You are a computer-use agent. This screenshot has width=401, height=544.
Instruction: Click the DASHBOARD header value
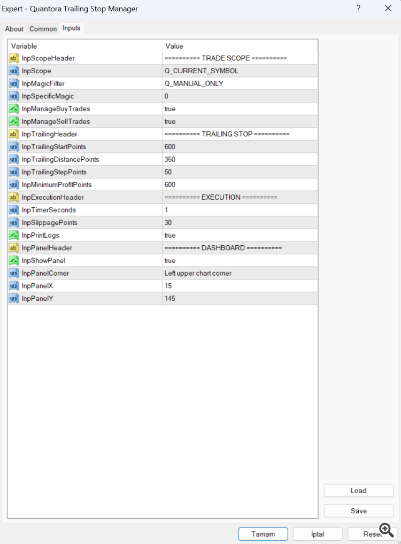pyautogui.click(x=240, y=248)
